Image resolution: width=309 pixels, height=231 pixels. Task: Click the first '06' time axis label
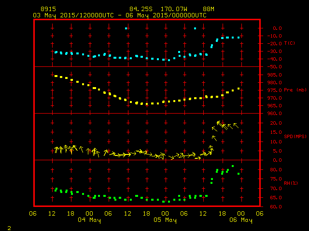click(33, 214)
